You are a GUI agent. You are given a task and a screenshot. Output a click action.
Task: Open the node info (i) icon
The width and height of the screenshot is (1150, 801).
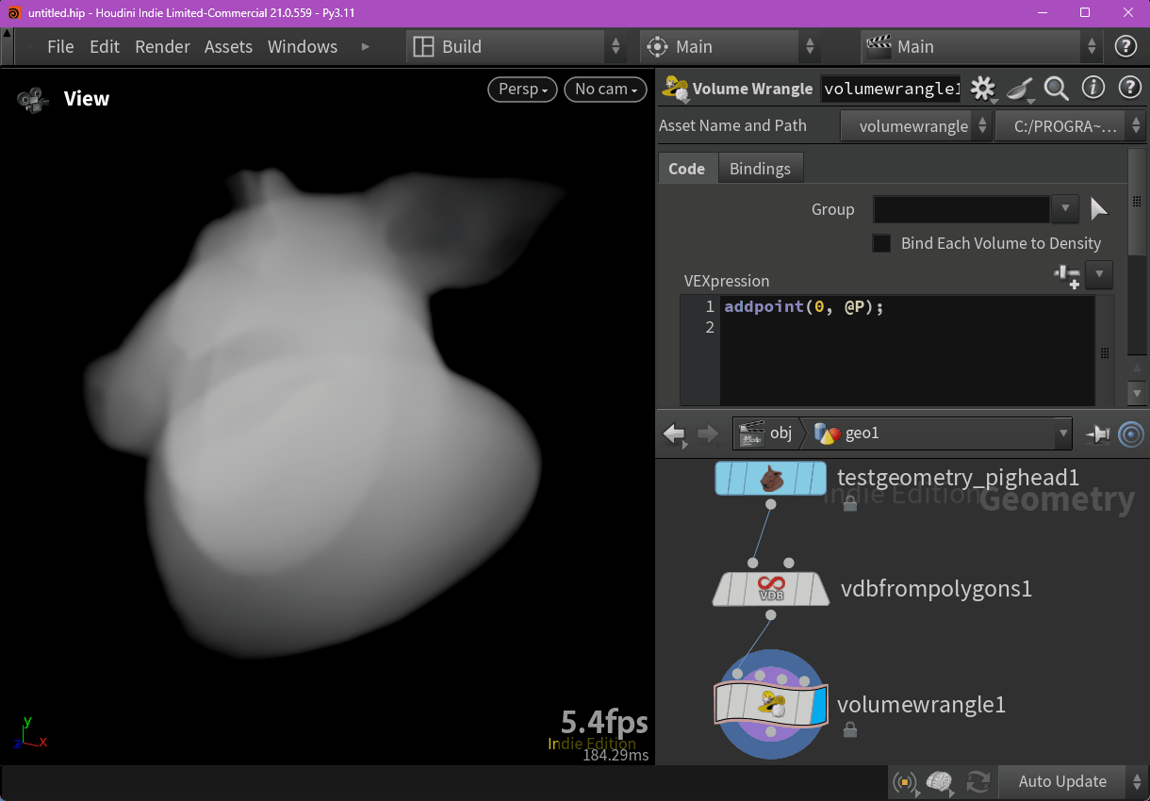pyautogui.click(x=1092, y=89)
